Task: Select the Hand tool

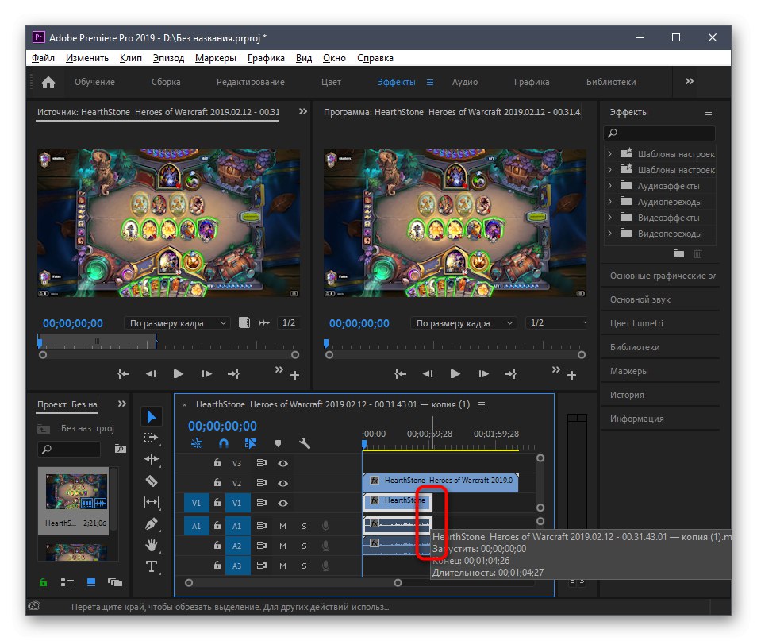Action: pos(152,546)
